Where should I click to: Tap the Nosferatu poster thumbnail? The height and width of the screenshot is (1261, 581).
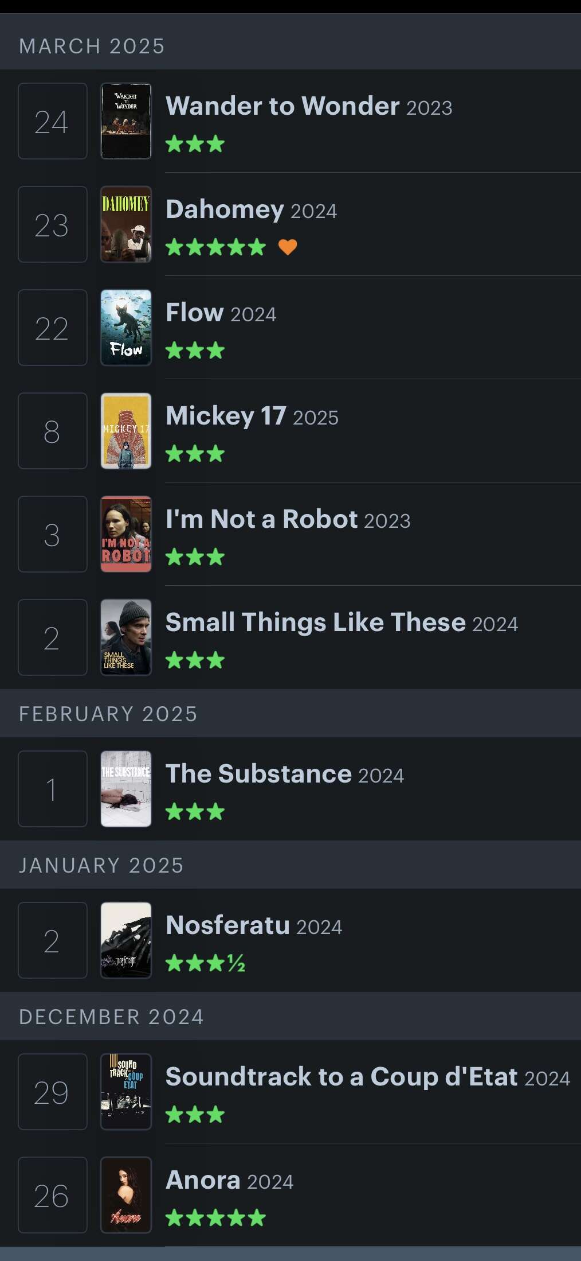[x=126, y=940]
